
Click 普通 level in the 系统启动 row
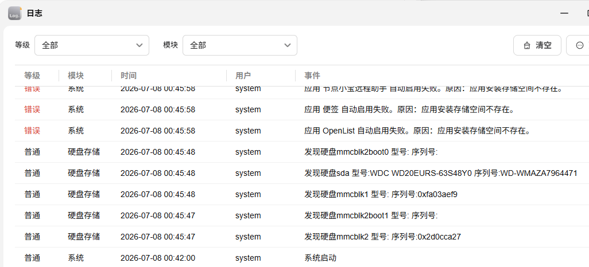[x=32, y=258]
